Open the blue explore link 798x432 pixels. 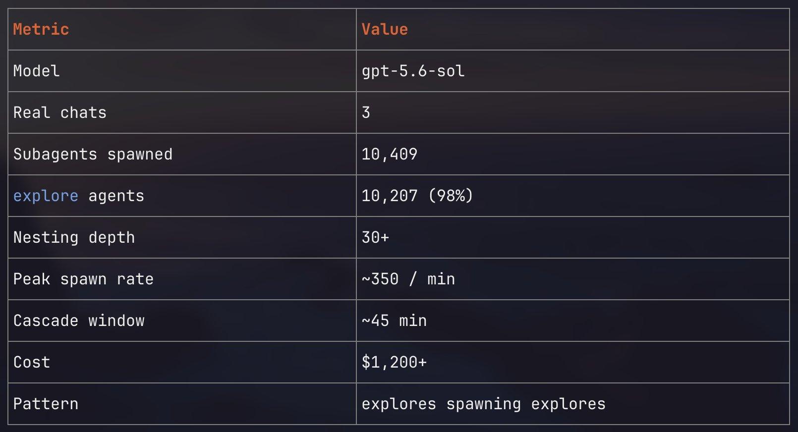[46, 196]
